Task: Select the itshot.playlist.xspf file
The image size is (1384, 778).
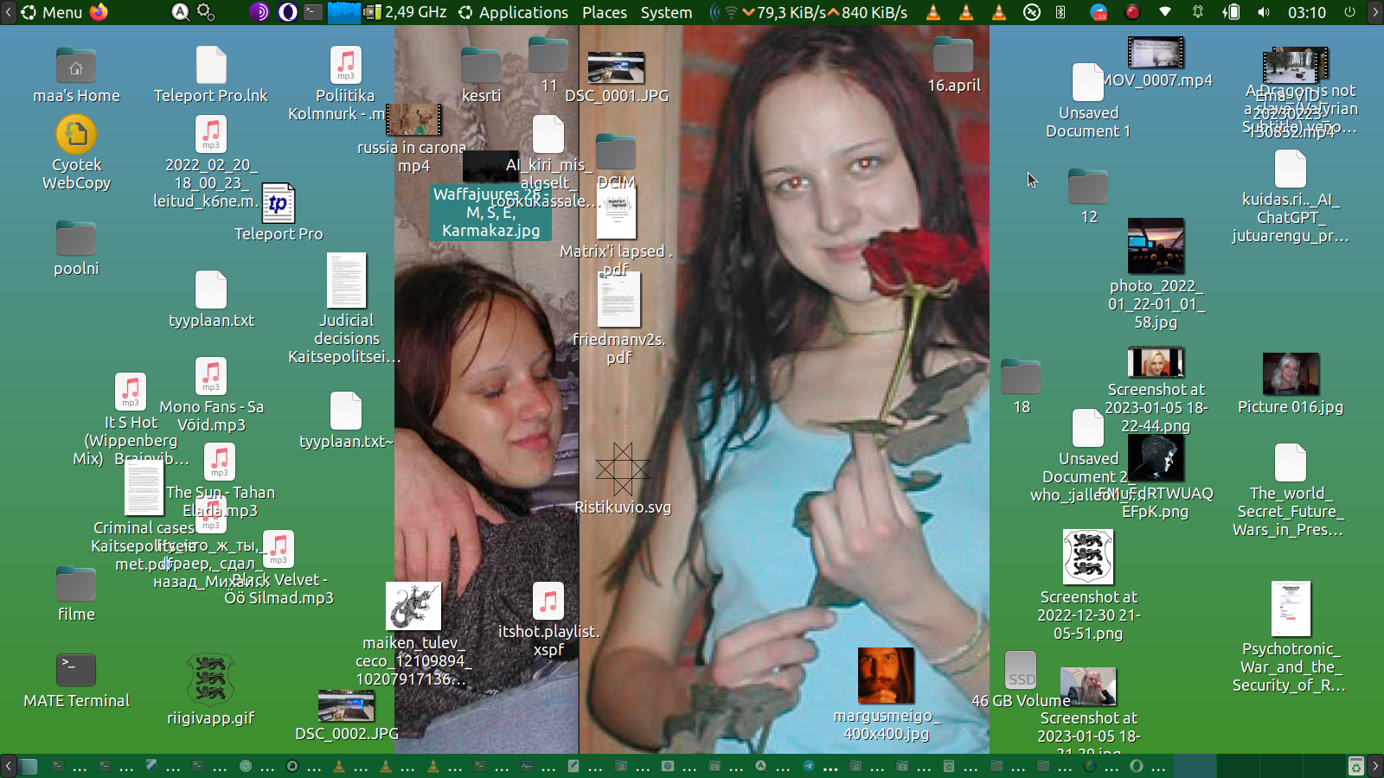Action: click(548, 620)
